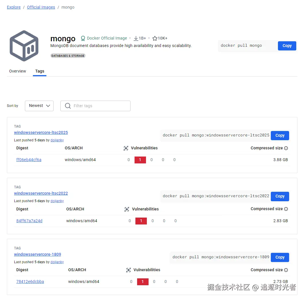304x299 pixels.
Task: Open the Newest sort dropdown
Action: pyautogui.click(x=39, y=106)
